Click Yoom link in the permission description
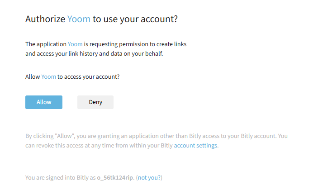Image resolution: width=318 pixels, height=195 pixels. pos(75,44)
